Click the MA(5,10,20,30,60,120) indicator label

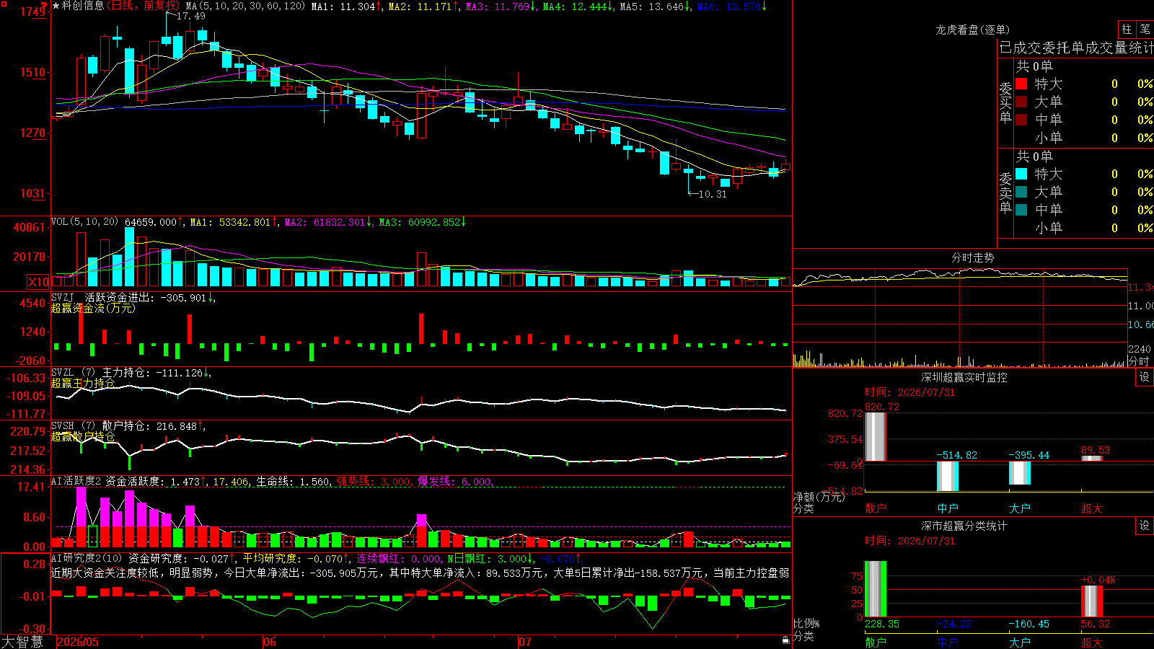(x=245, y=6)
